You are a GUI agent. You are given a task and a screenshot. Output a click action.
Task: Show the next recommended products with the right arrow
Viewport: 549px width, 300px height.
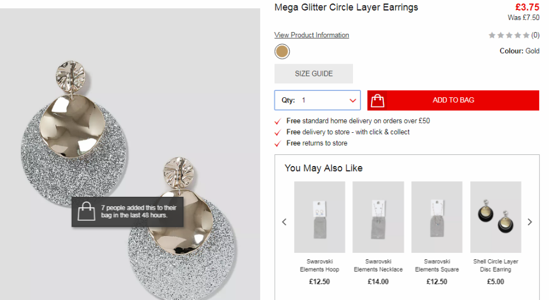click(x=530, y=222)
